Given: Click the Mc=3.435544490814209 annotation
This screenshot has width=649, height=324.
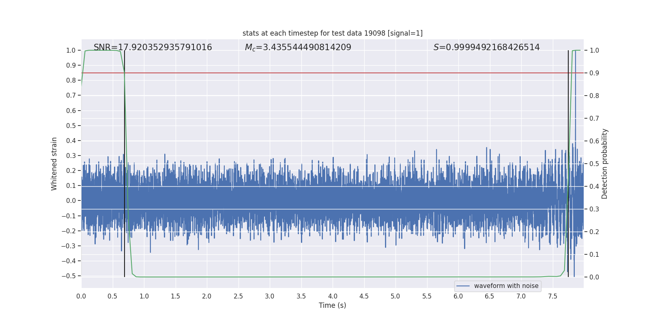Looking at the screenshot, I should pyautogui.click(x=298, y=47).
